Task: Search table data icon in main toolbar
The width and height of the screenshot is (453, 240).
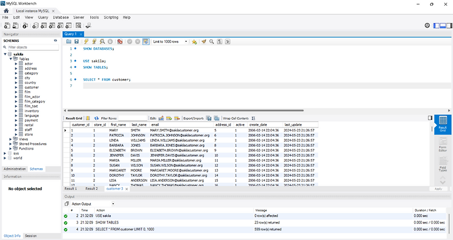Action: (x=78, y=25)
